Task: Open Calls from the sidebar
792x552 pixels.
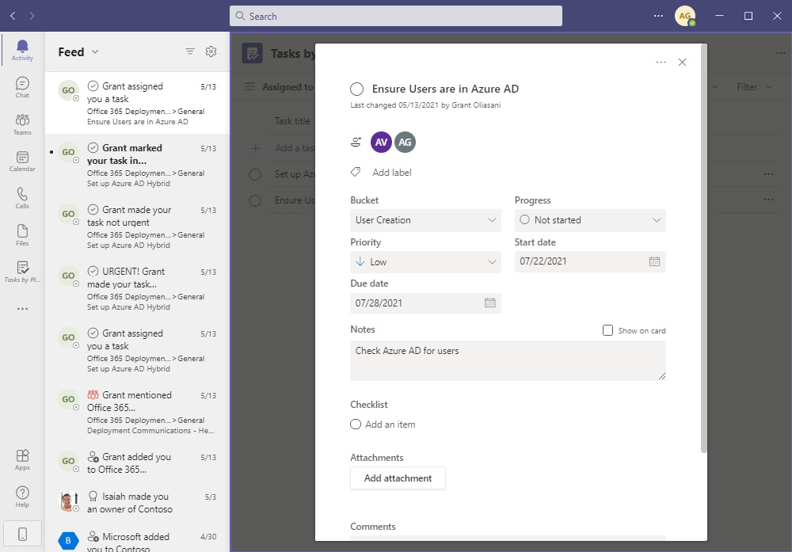Action: [22, 198]
